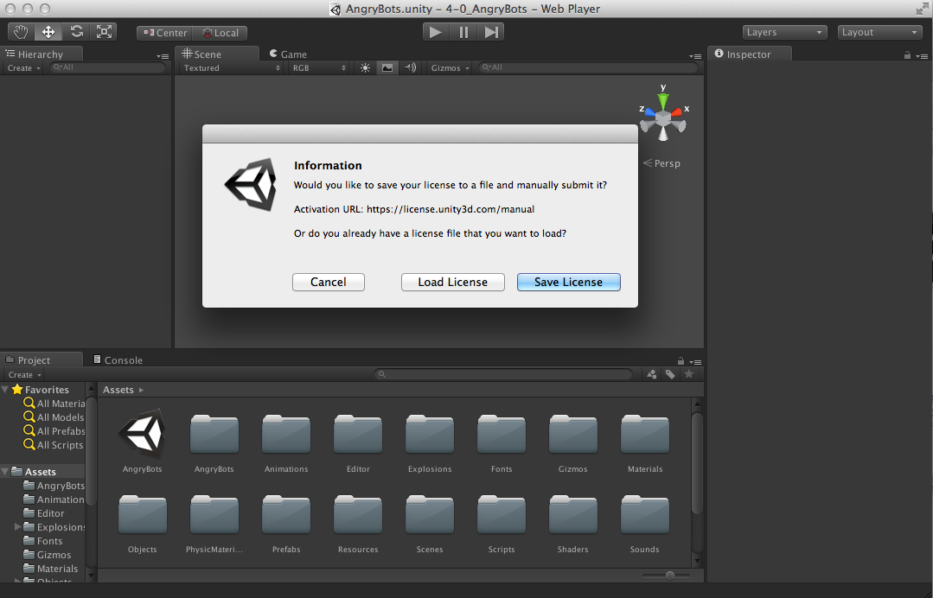Select the Move (translate) tool
This screenshot has width=933, height=598.
[x=48, y=32]
